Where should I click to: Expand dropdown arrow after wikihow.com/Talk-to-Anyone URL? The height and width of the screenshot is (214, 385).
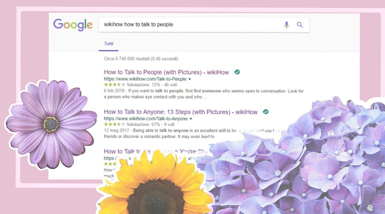coord(191,119)
